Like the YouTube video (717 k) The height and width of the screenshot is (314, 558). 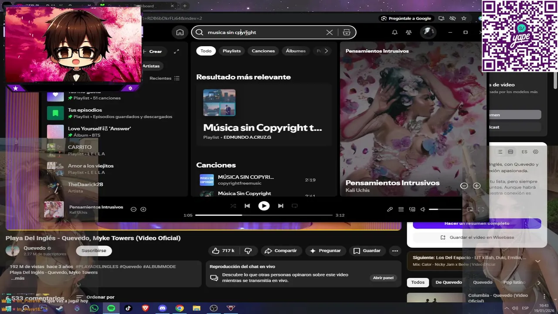pyautogui.click(x=224, y=251)
